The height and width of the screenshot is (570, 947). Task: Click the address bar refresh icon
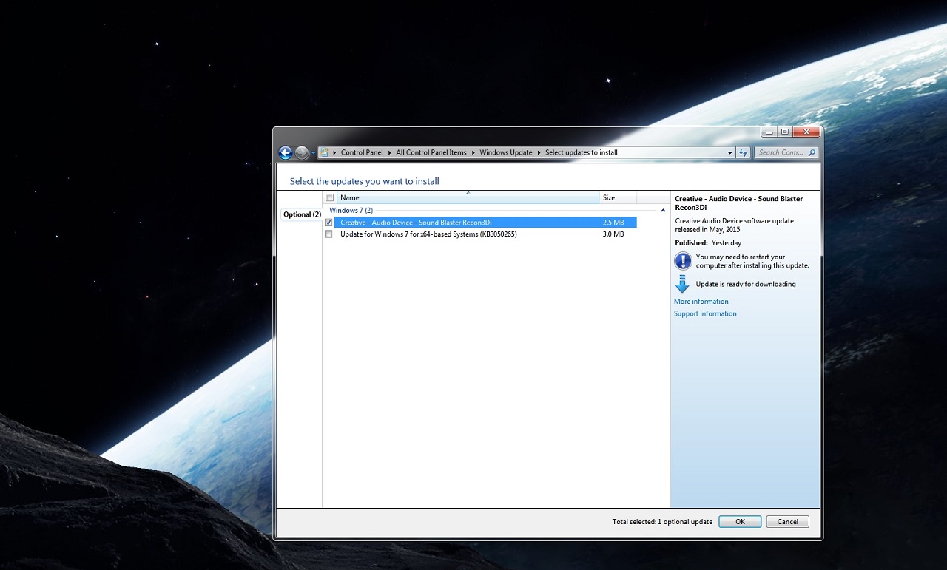pyautogui.click(x=744, y=152)
